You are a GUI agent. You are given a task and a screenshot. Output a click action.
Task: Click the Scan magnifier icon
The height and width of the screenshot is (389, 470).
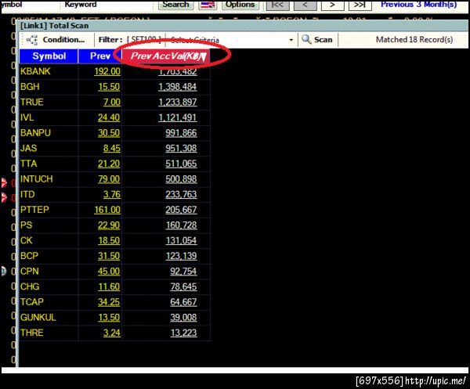306,40
